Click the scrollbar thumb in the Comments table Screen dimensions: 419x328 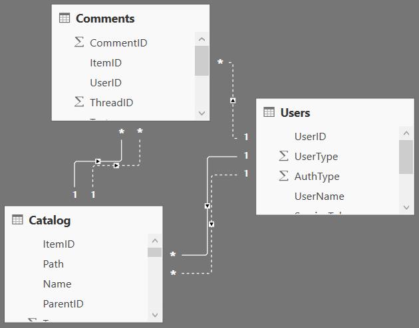[202, 60]
